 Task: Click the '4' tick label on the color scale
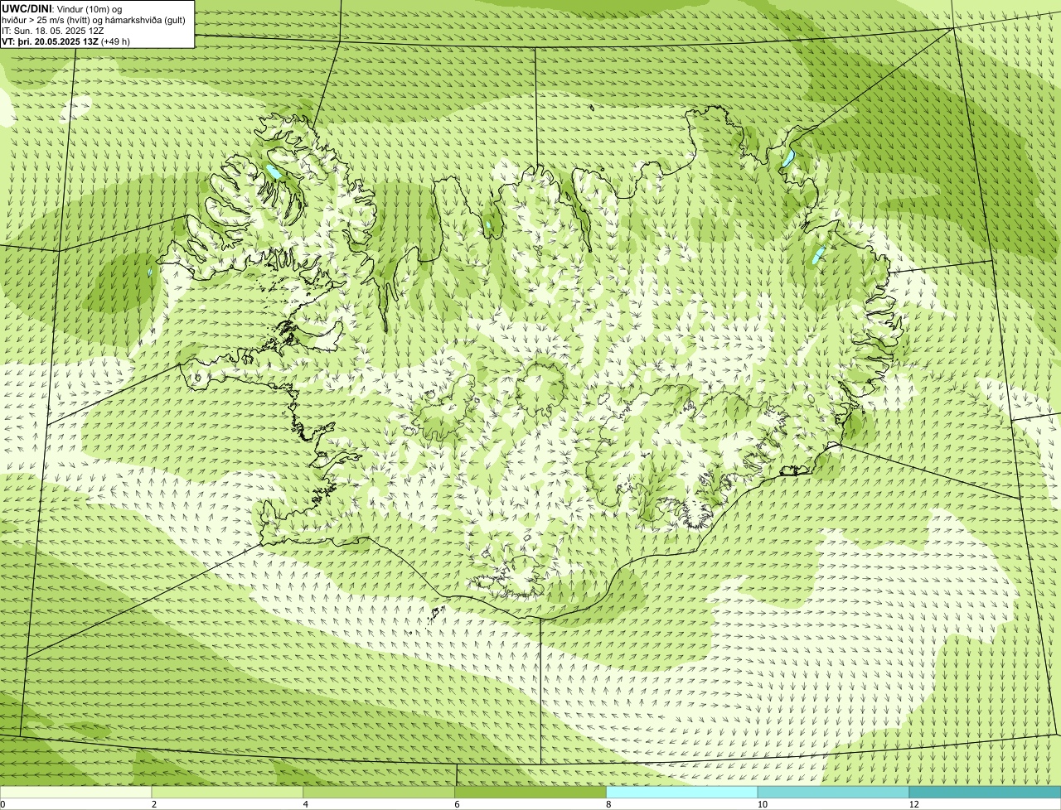pos(306,804)
